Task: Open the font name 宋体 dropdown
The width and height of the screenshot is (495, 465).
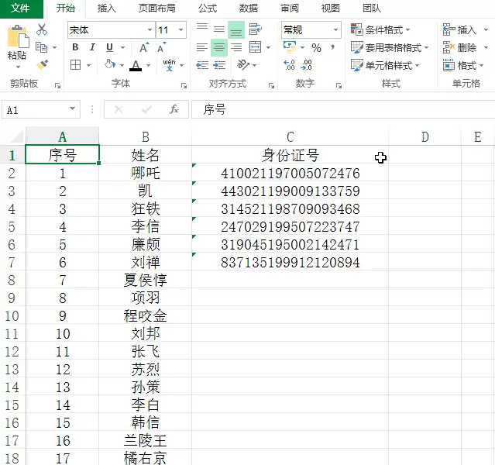Action: pyautogui.click(x=150, y=30)
